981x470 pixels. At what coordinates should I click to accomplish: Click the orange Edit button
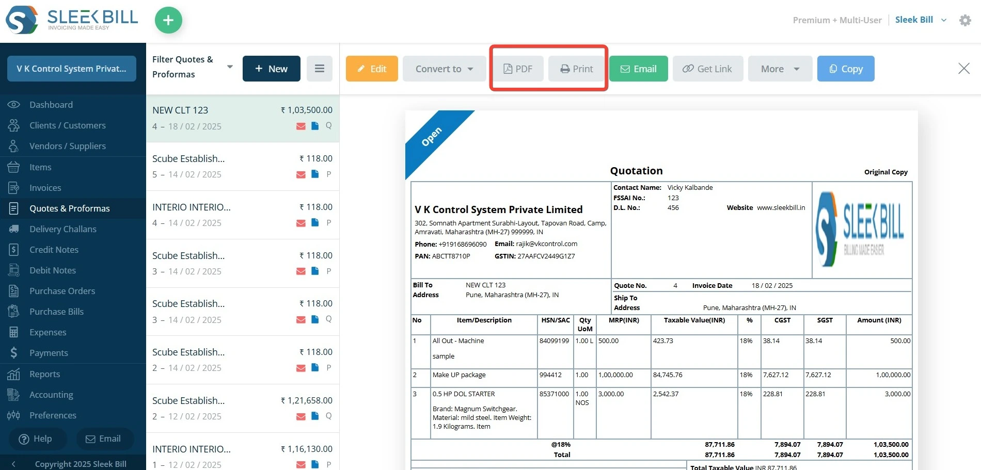[372, 69]
